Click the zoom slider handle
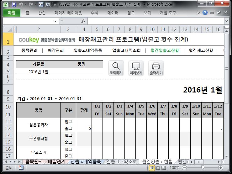 pyautogui.click(x=203, y=167)
